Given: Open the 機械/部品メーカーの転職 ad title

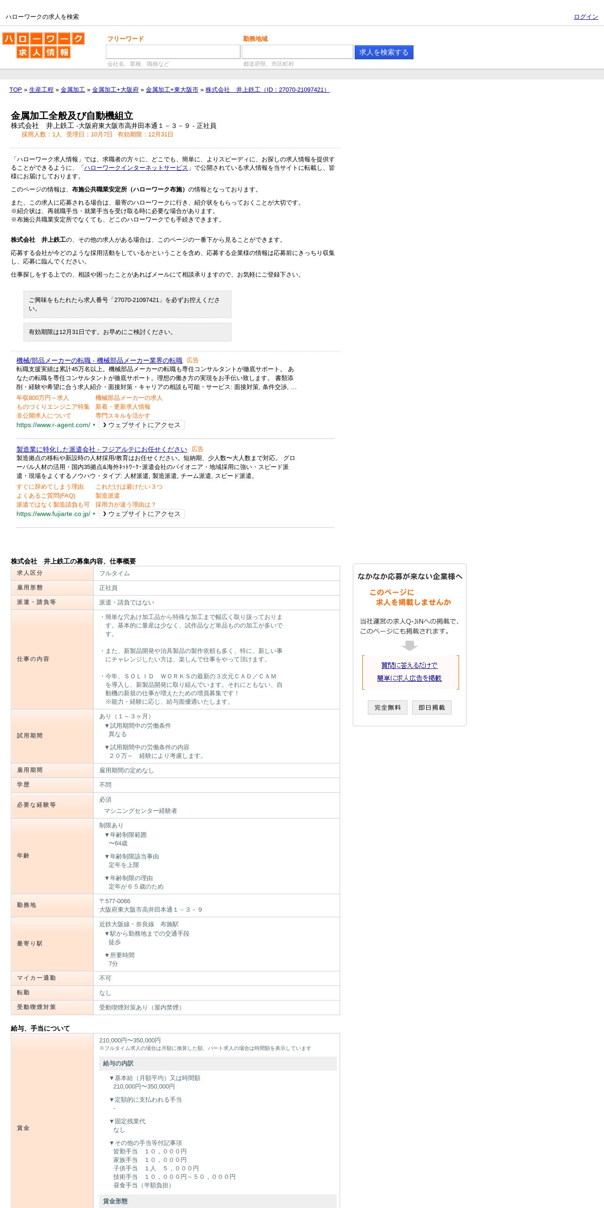Looking at the screenshot, I should click(99, 360).
